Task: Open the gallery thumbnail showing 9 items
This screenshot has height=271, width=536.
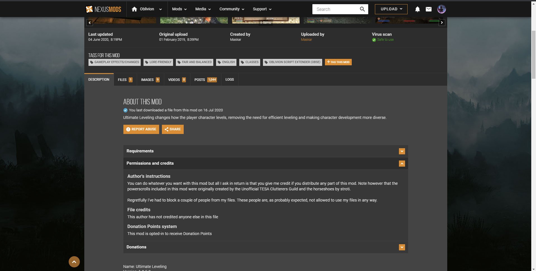Action: (265, 20)
